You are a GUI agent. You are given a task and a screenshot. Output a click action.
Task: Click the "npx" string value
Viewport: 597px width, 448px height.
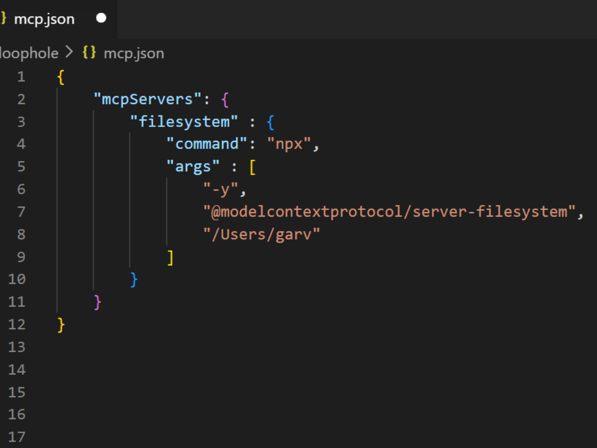[289, 144]
